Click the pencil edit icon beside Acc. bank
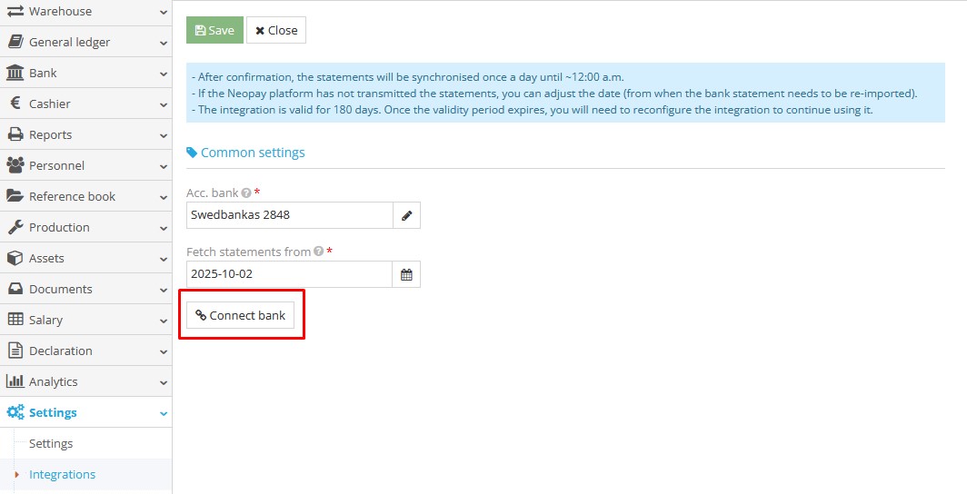The image size is (967, 494). coord(406,215)
